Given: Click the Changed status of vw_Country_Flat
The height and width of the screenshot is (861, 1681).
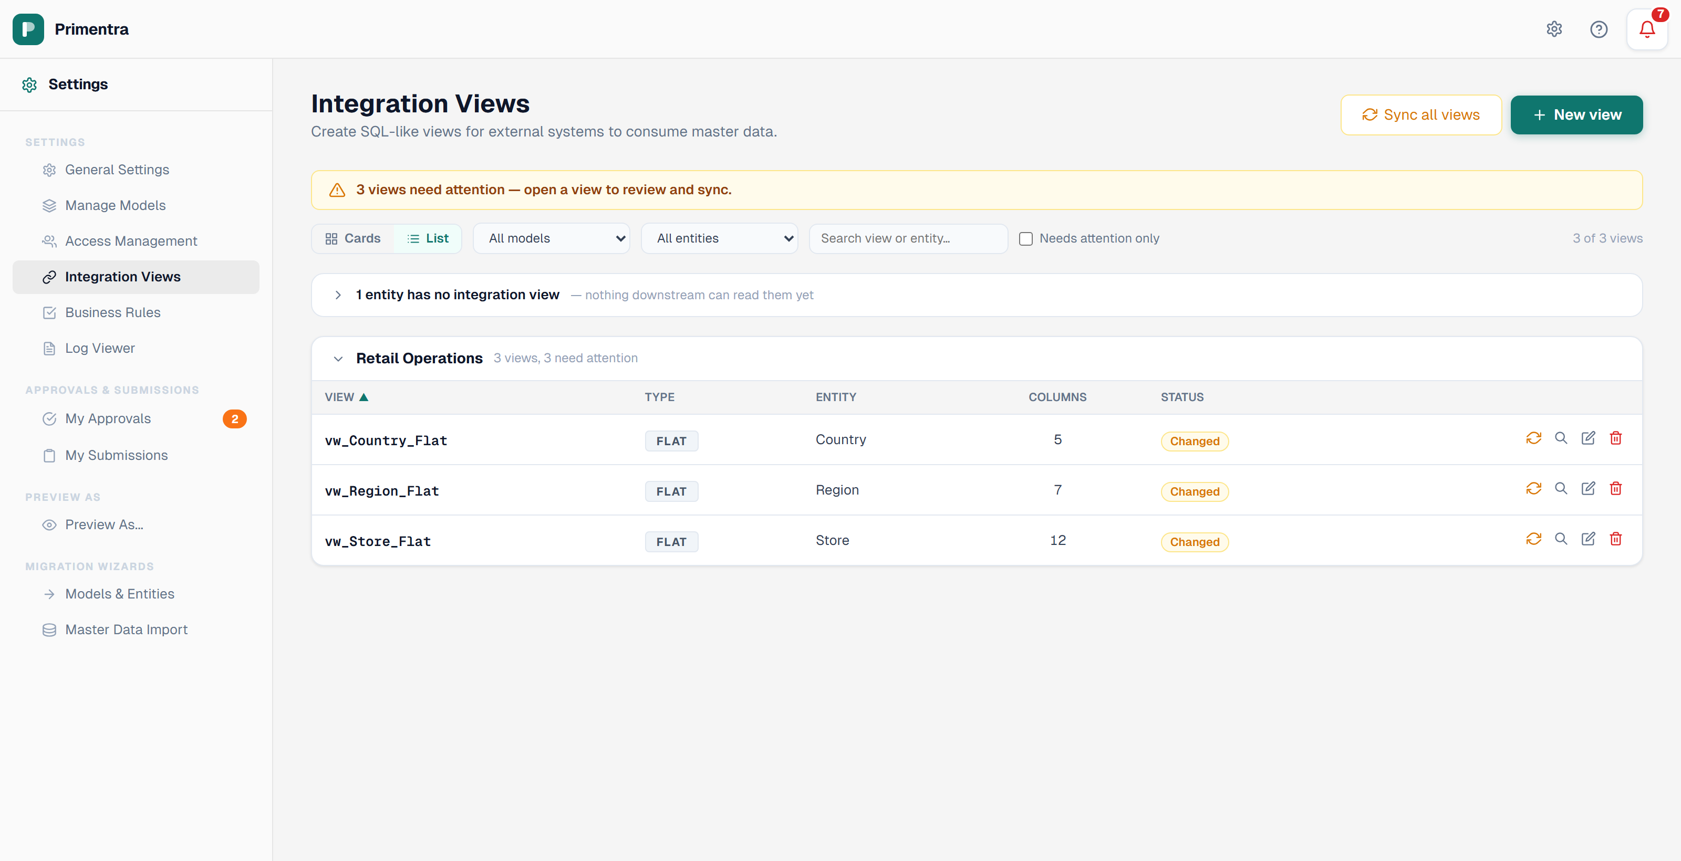Looking at the screenshot, I should (x=1194, y=442).
